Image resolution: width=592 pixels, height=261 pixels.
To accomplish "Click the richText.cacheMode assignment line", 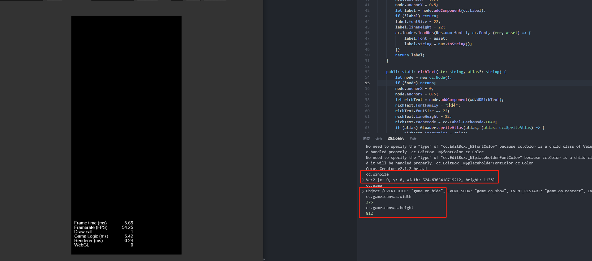I will (446, 122).
